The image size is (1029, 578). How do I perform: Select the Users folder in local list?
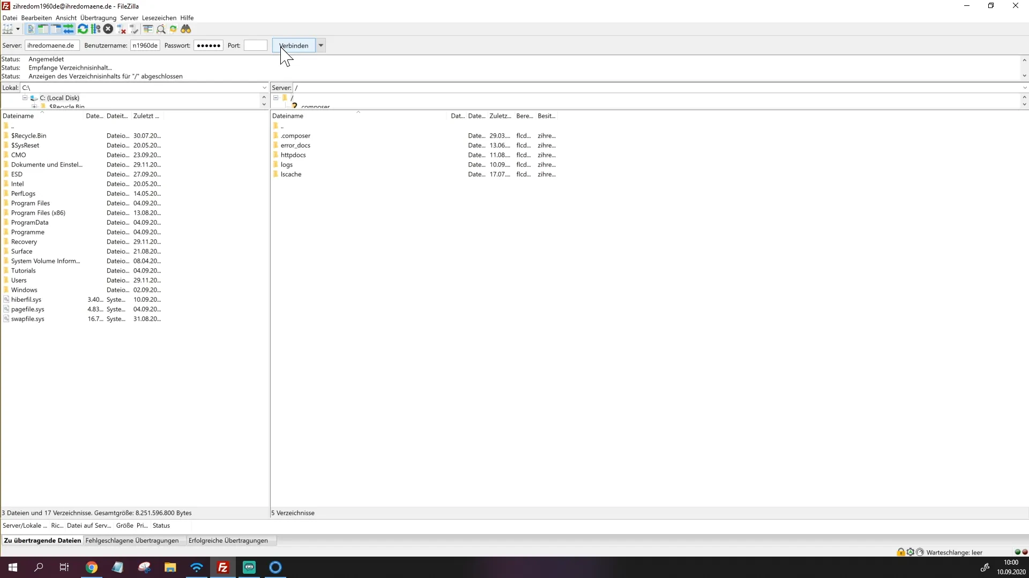(19, 280)
